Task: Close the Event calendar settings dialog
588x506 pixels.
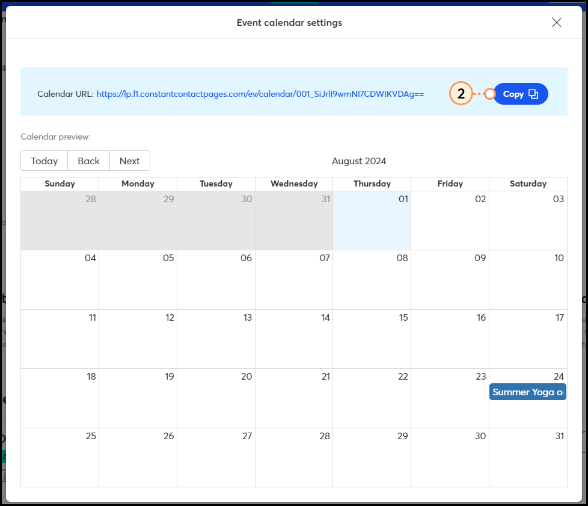Action: pyautogui.click(x=557, y=22)
